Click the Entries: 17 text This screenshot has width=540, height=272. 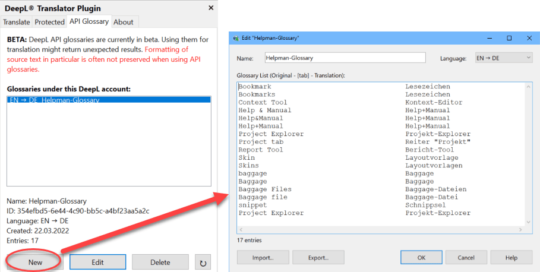tap(23, 241)
